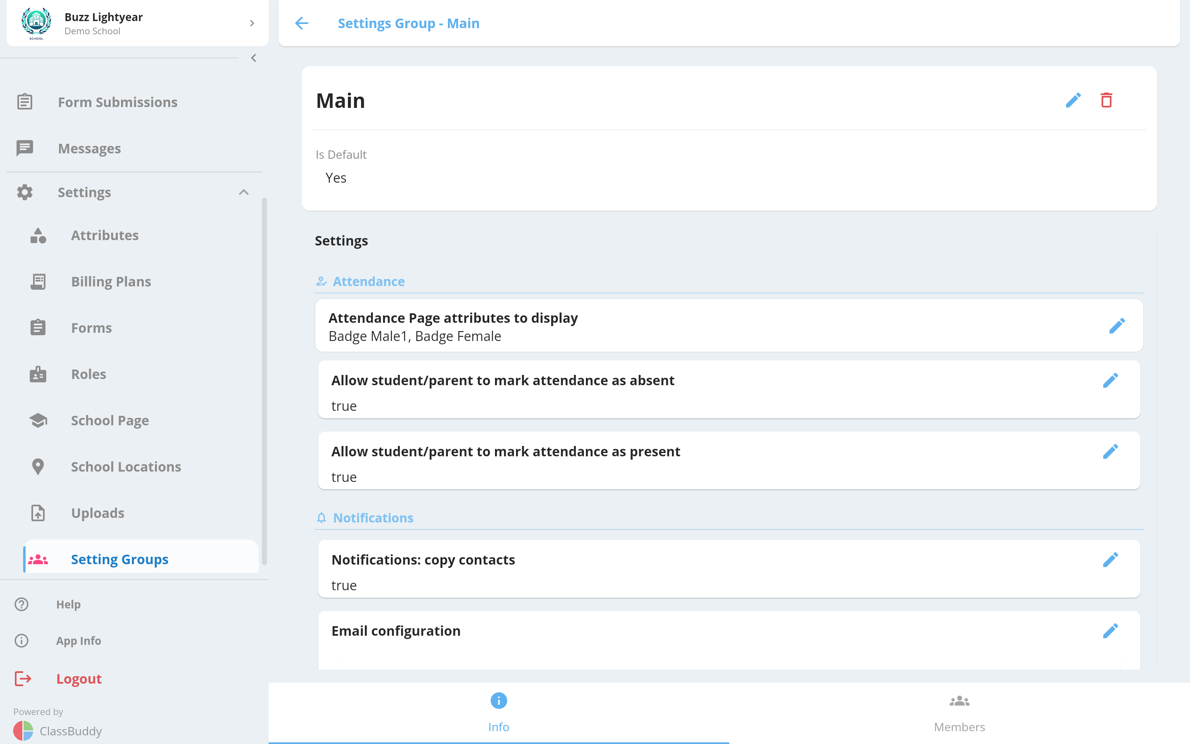The width and height of the screenshot is (1190, 744).
Task: Click the Logout exit icon
Action: pos(23,679)
